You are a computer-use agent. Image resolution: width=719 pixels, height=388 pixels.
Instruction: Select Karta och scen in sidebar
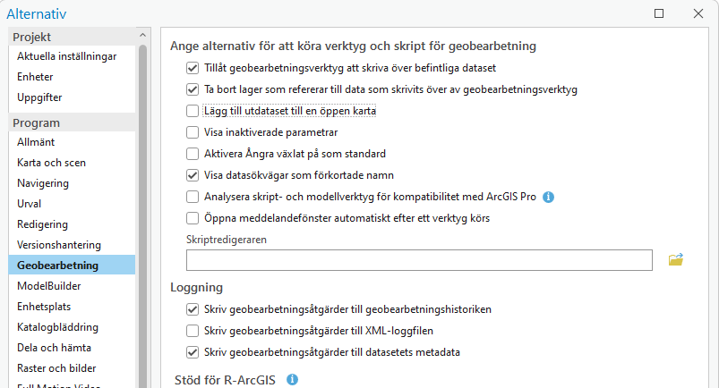tap(51, 163)
